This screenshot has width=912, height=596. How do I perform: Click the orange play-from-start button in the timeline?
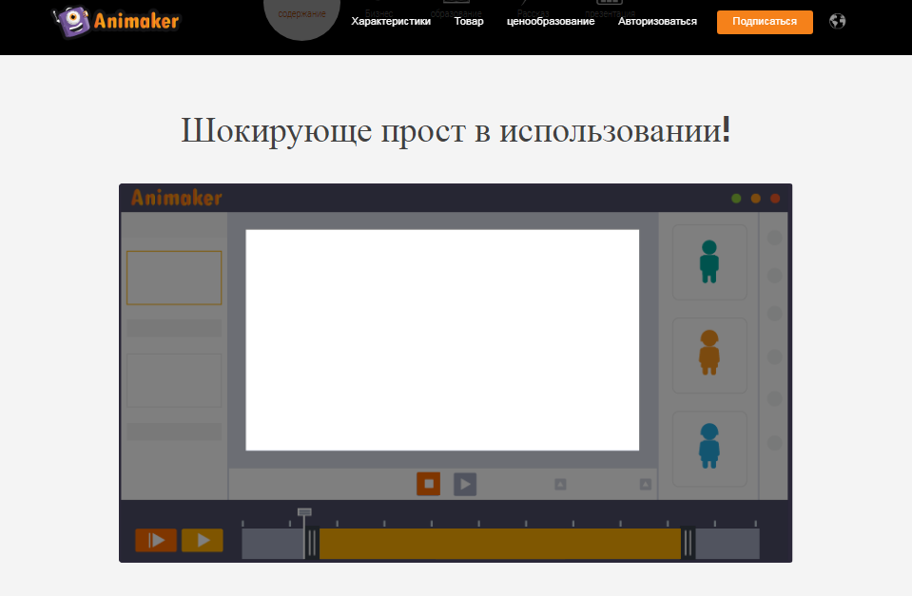(x=155, y=540)
